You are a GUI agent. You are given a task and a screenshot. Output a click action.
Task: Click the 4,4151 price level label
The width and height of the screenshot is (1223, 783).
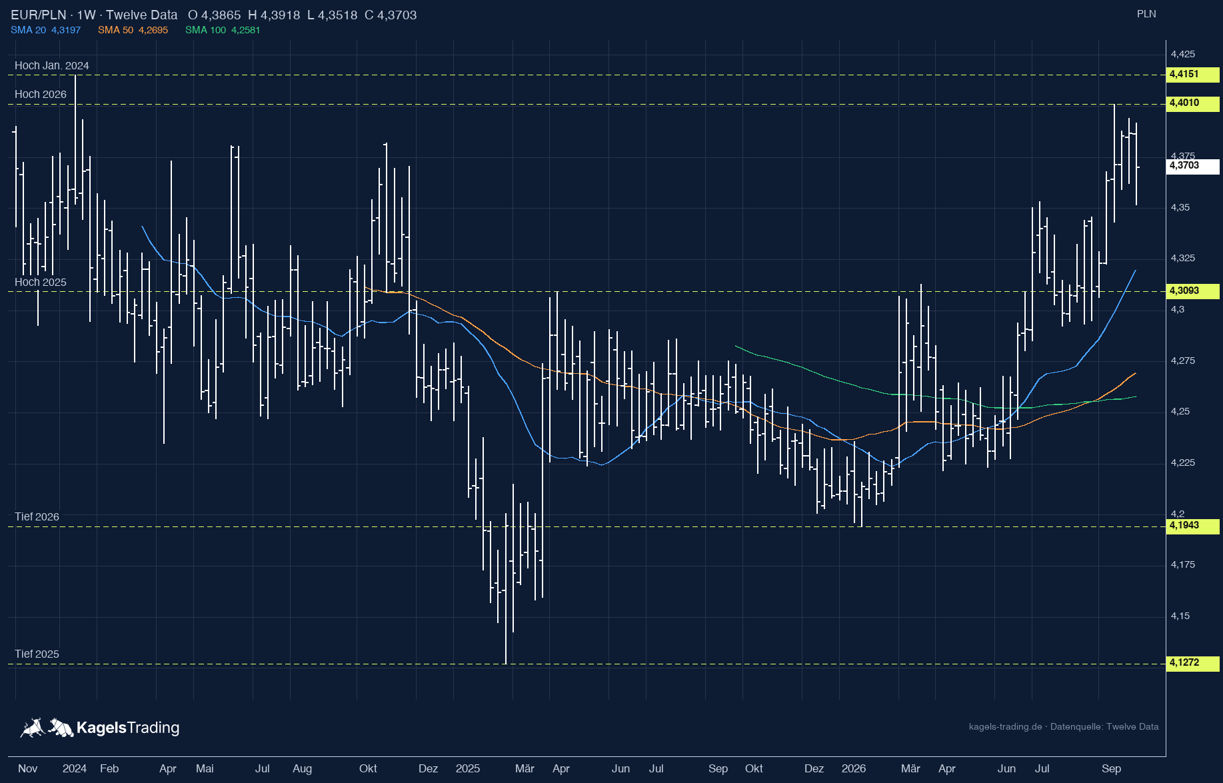click(x=1192, y=74)
